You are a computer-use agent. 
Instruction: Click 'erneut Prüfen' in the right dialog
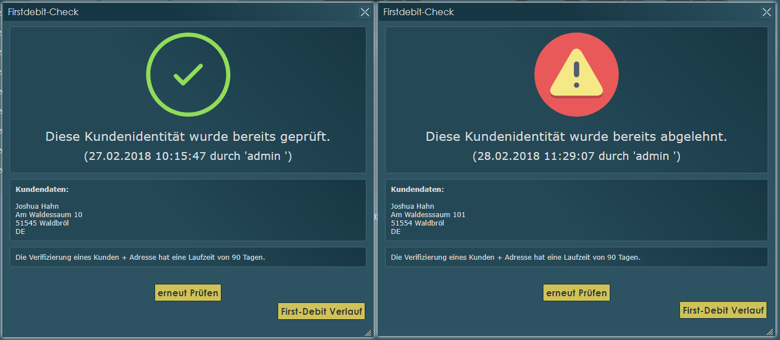(x=577, y=293)
